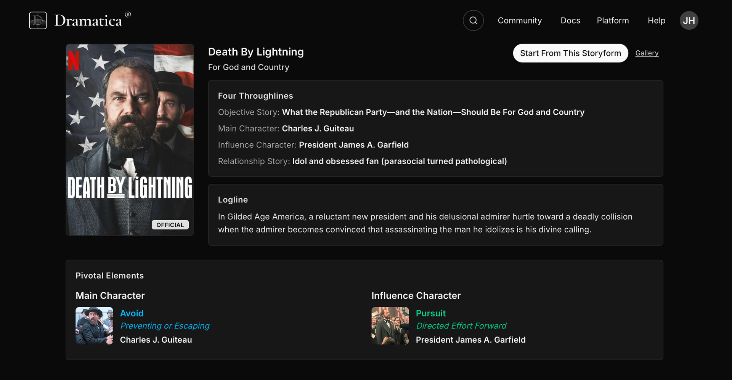Open the Avoid element link
This screenshot has width=732, height=380.
(x=132, y=313)
